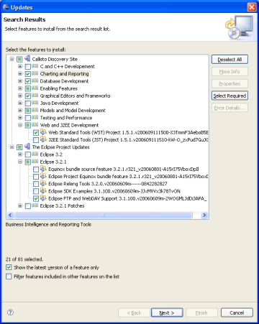Viewport: 259px width, 324px height.
Task: Expand the Java Development node
Action: click(x=20, y=103)
